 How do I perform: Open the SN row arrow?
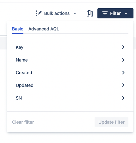[123, 98]
